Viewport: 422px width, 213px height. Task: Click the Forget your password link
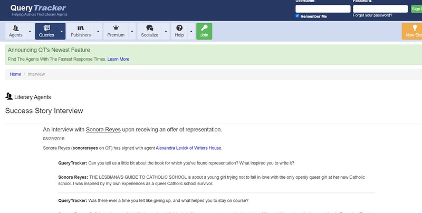(x=372, y=15)
